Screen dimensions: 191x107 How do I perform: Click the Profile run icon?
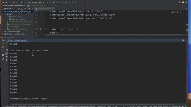[x=57, y=2]
